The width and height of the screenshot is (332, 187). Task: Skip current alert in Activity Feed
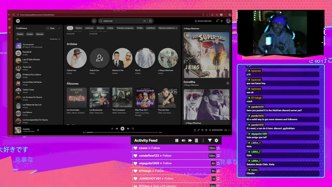tap(190, 141)
